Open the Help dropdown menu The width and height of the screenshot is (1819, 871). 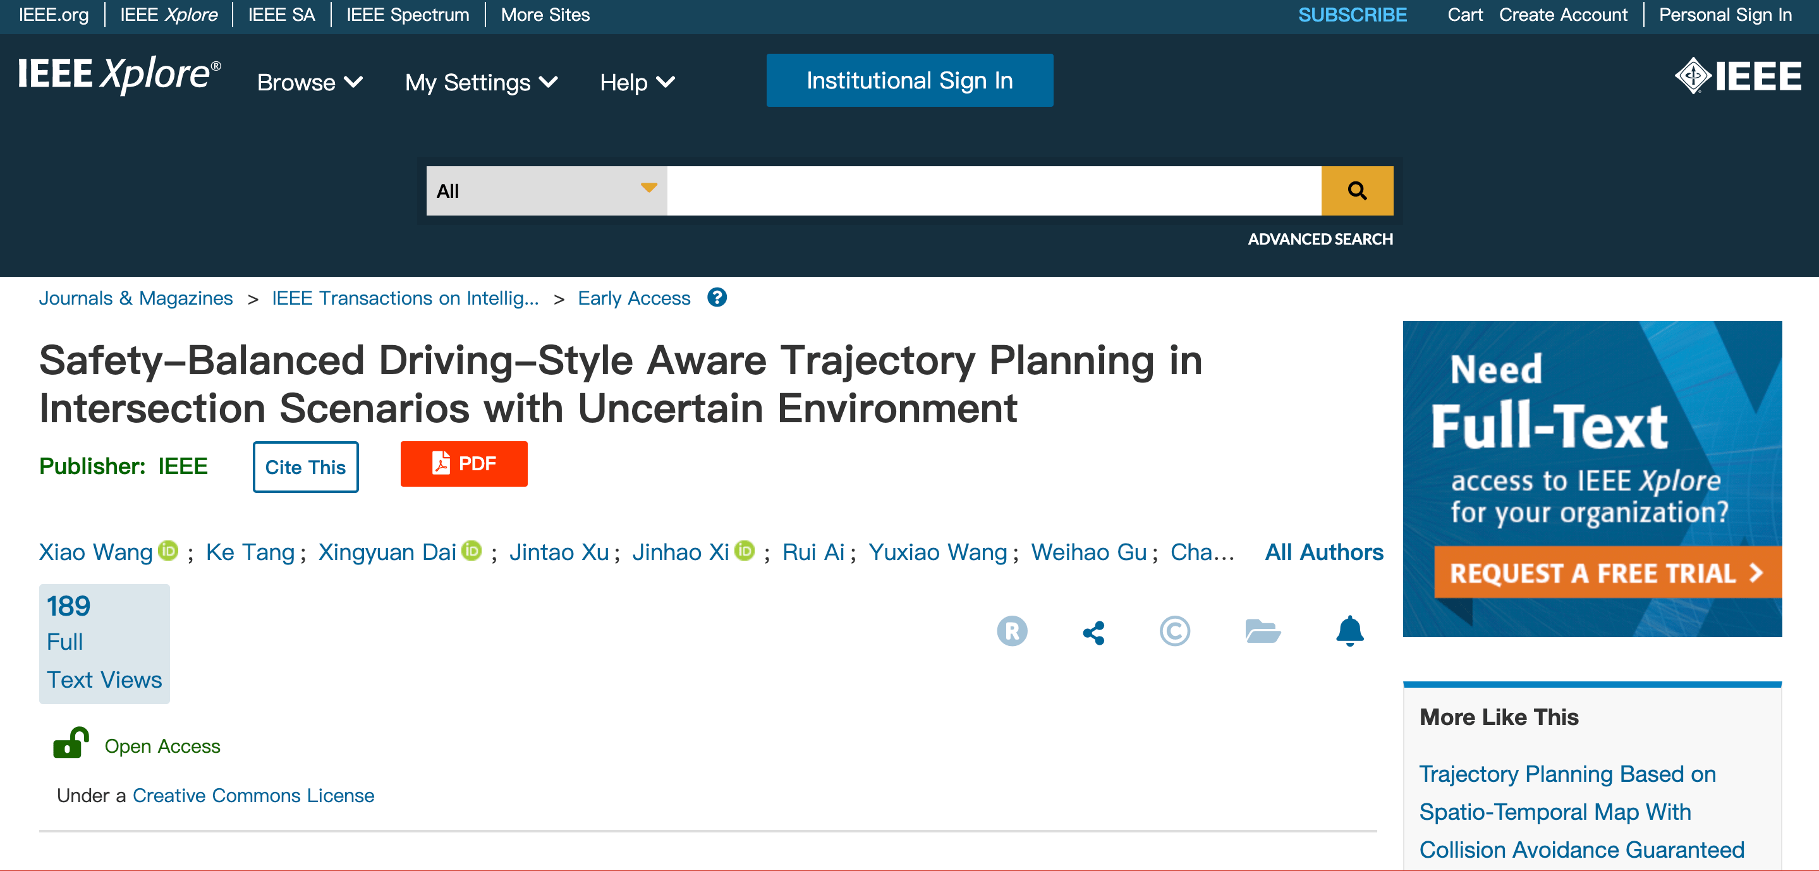click(637, 83)
